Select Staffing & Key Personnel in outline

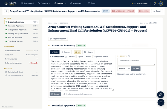(x=21, y=34)
